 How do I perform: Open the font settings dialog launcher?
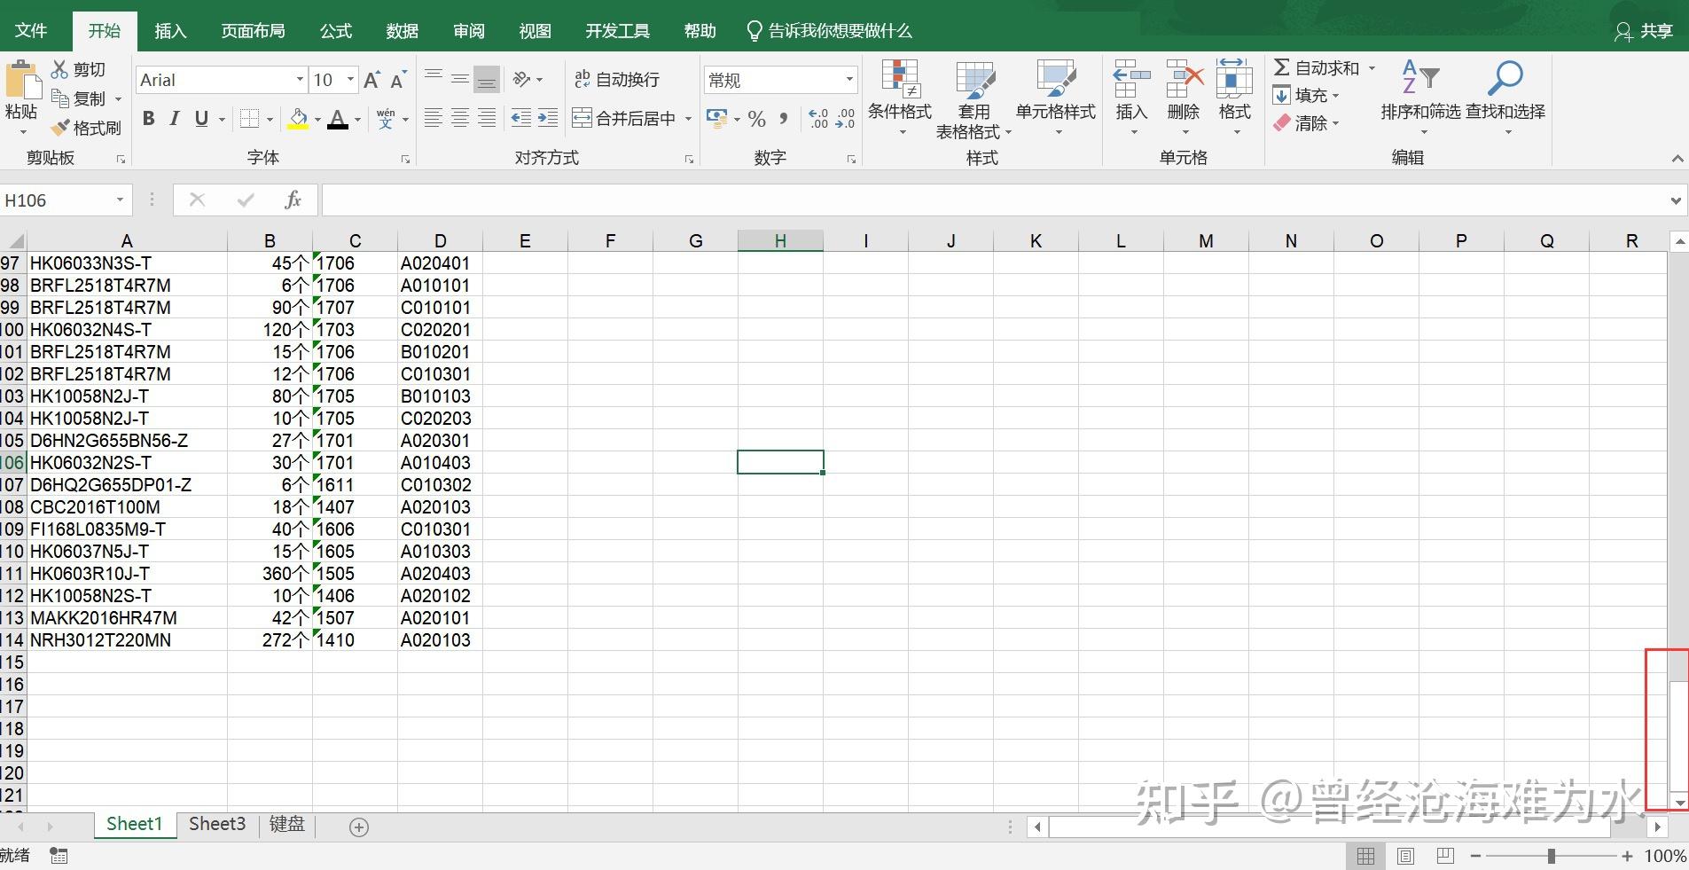(405, 160)
